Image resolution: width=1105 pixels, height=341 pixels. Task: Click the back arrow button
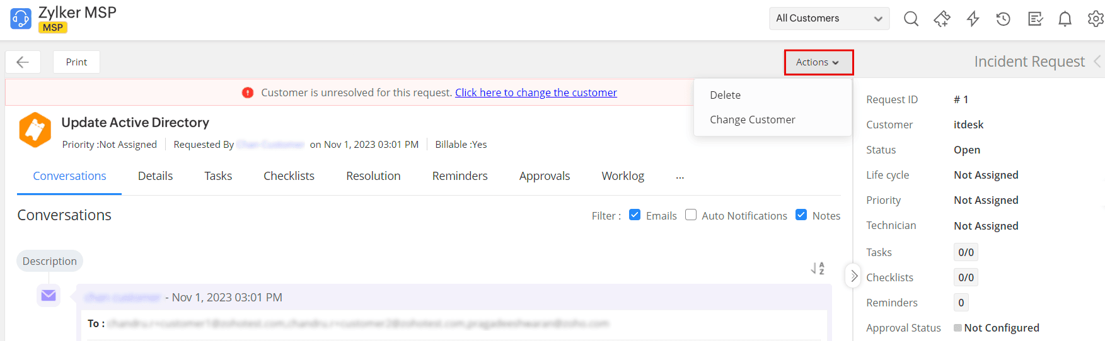pos(23,62)
